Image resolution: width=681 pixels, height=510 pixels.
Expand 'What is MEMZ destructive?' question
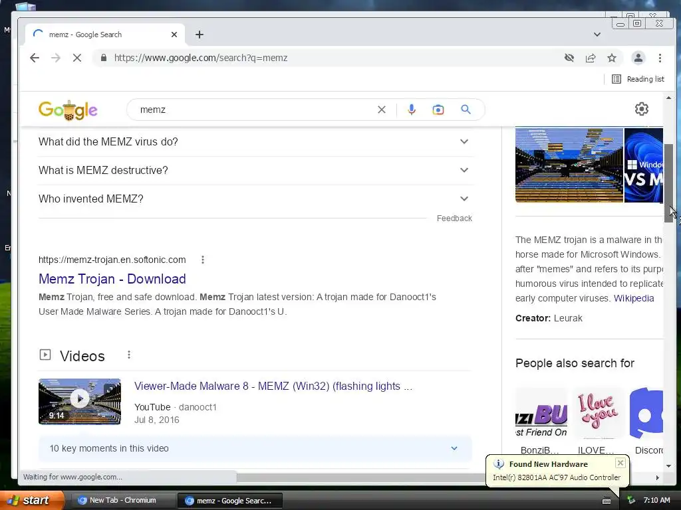click(255, 171)
